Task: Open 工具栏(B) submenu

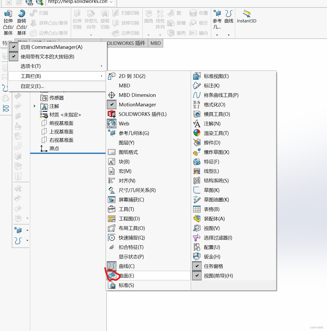Action: click(x=57, y=76)
